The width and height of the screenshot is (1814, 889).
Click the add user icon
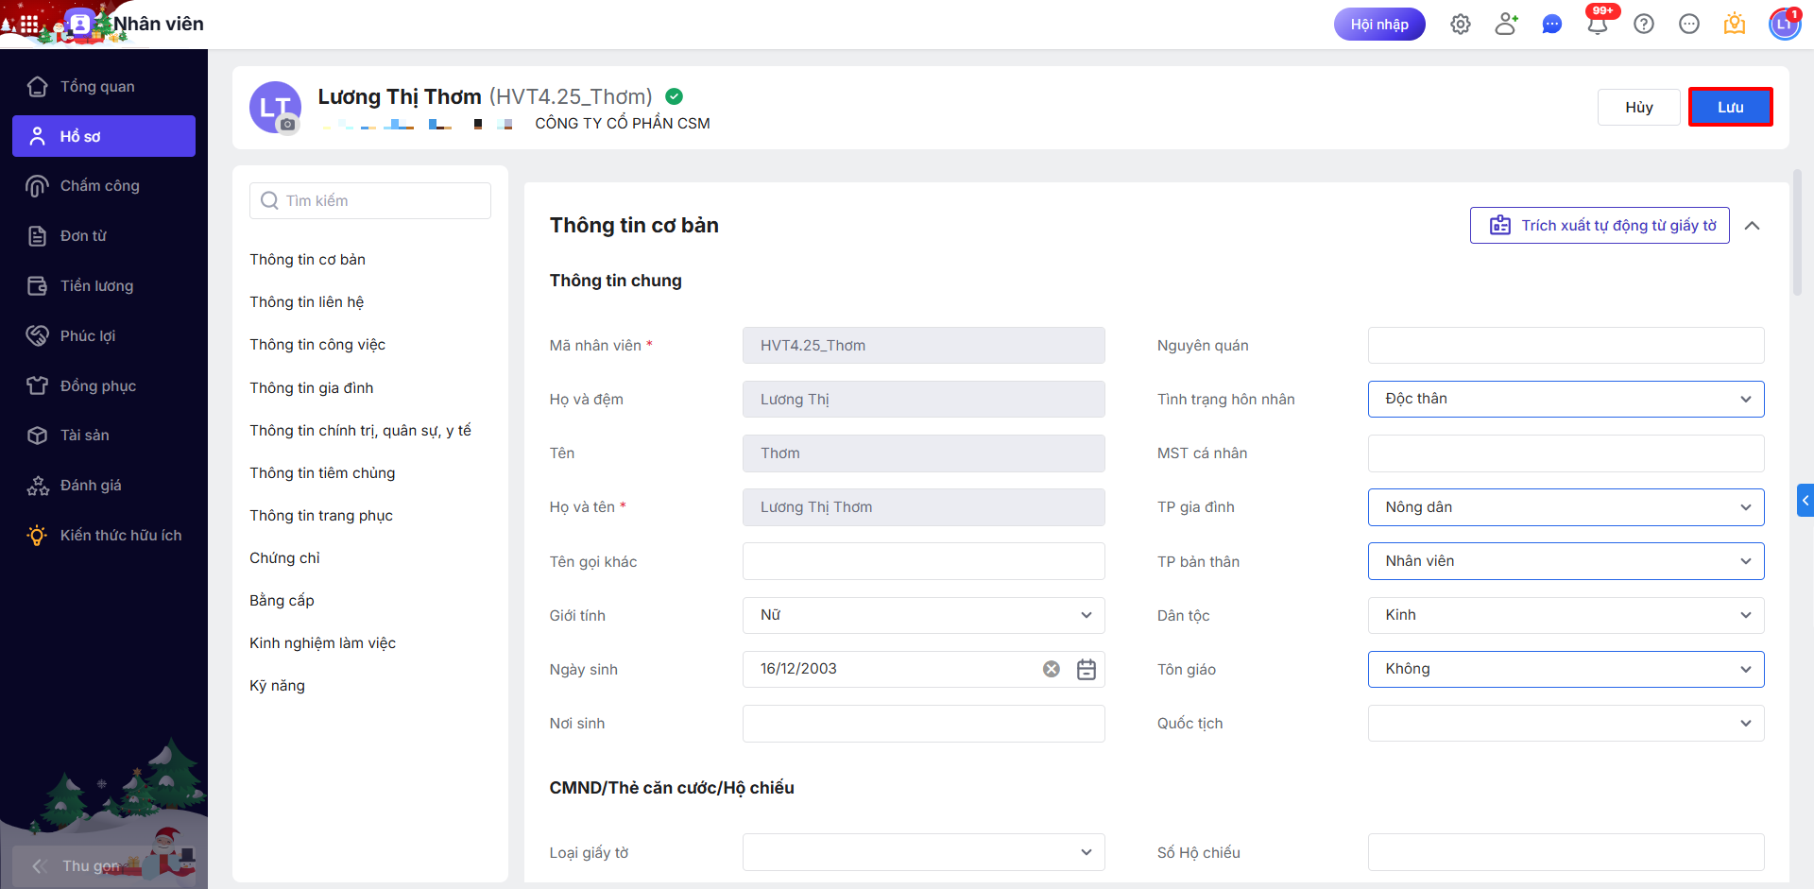(x=1506, y=25)
